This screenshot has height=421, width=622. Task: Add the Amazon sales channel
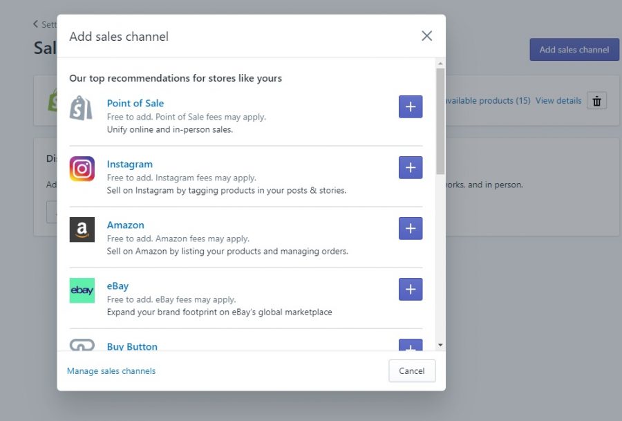411,228
